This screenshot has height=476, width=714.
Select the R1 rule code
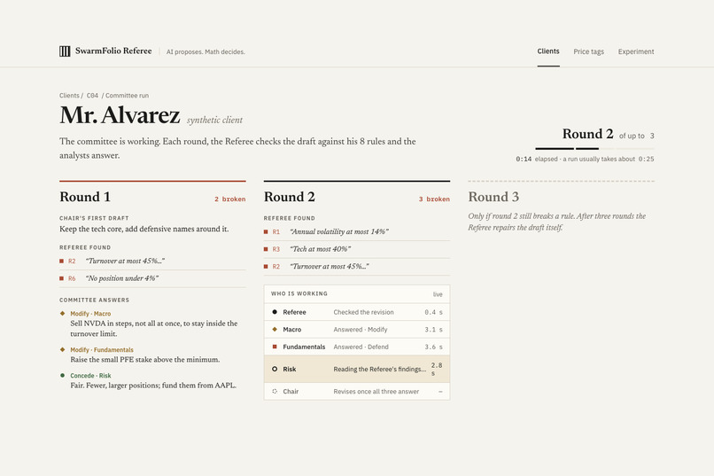276,232
